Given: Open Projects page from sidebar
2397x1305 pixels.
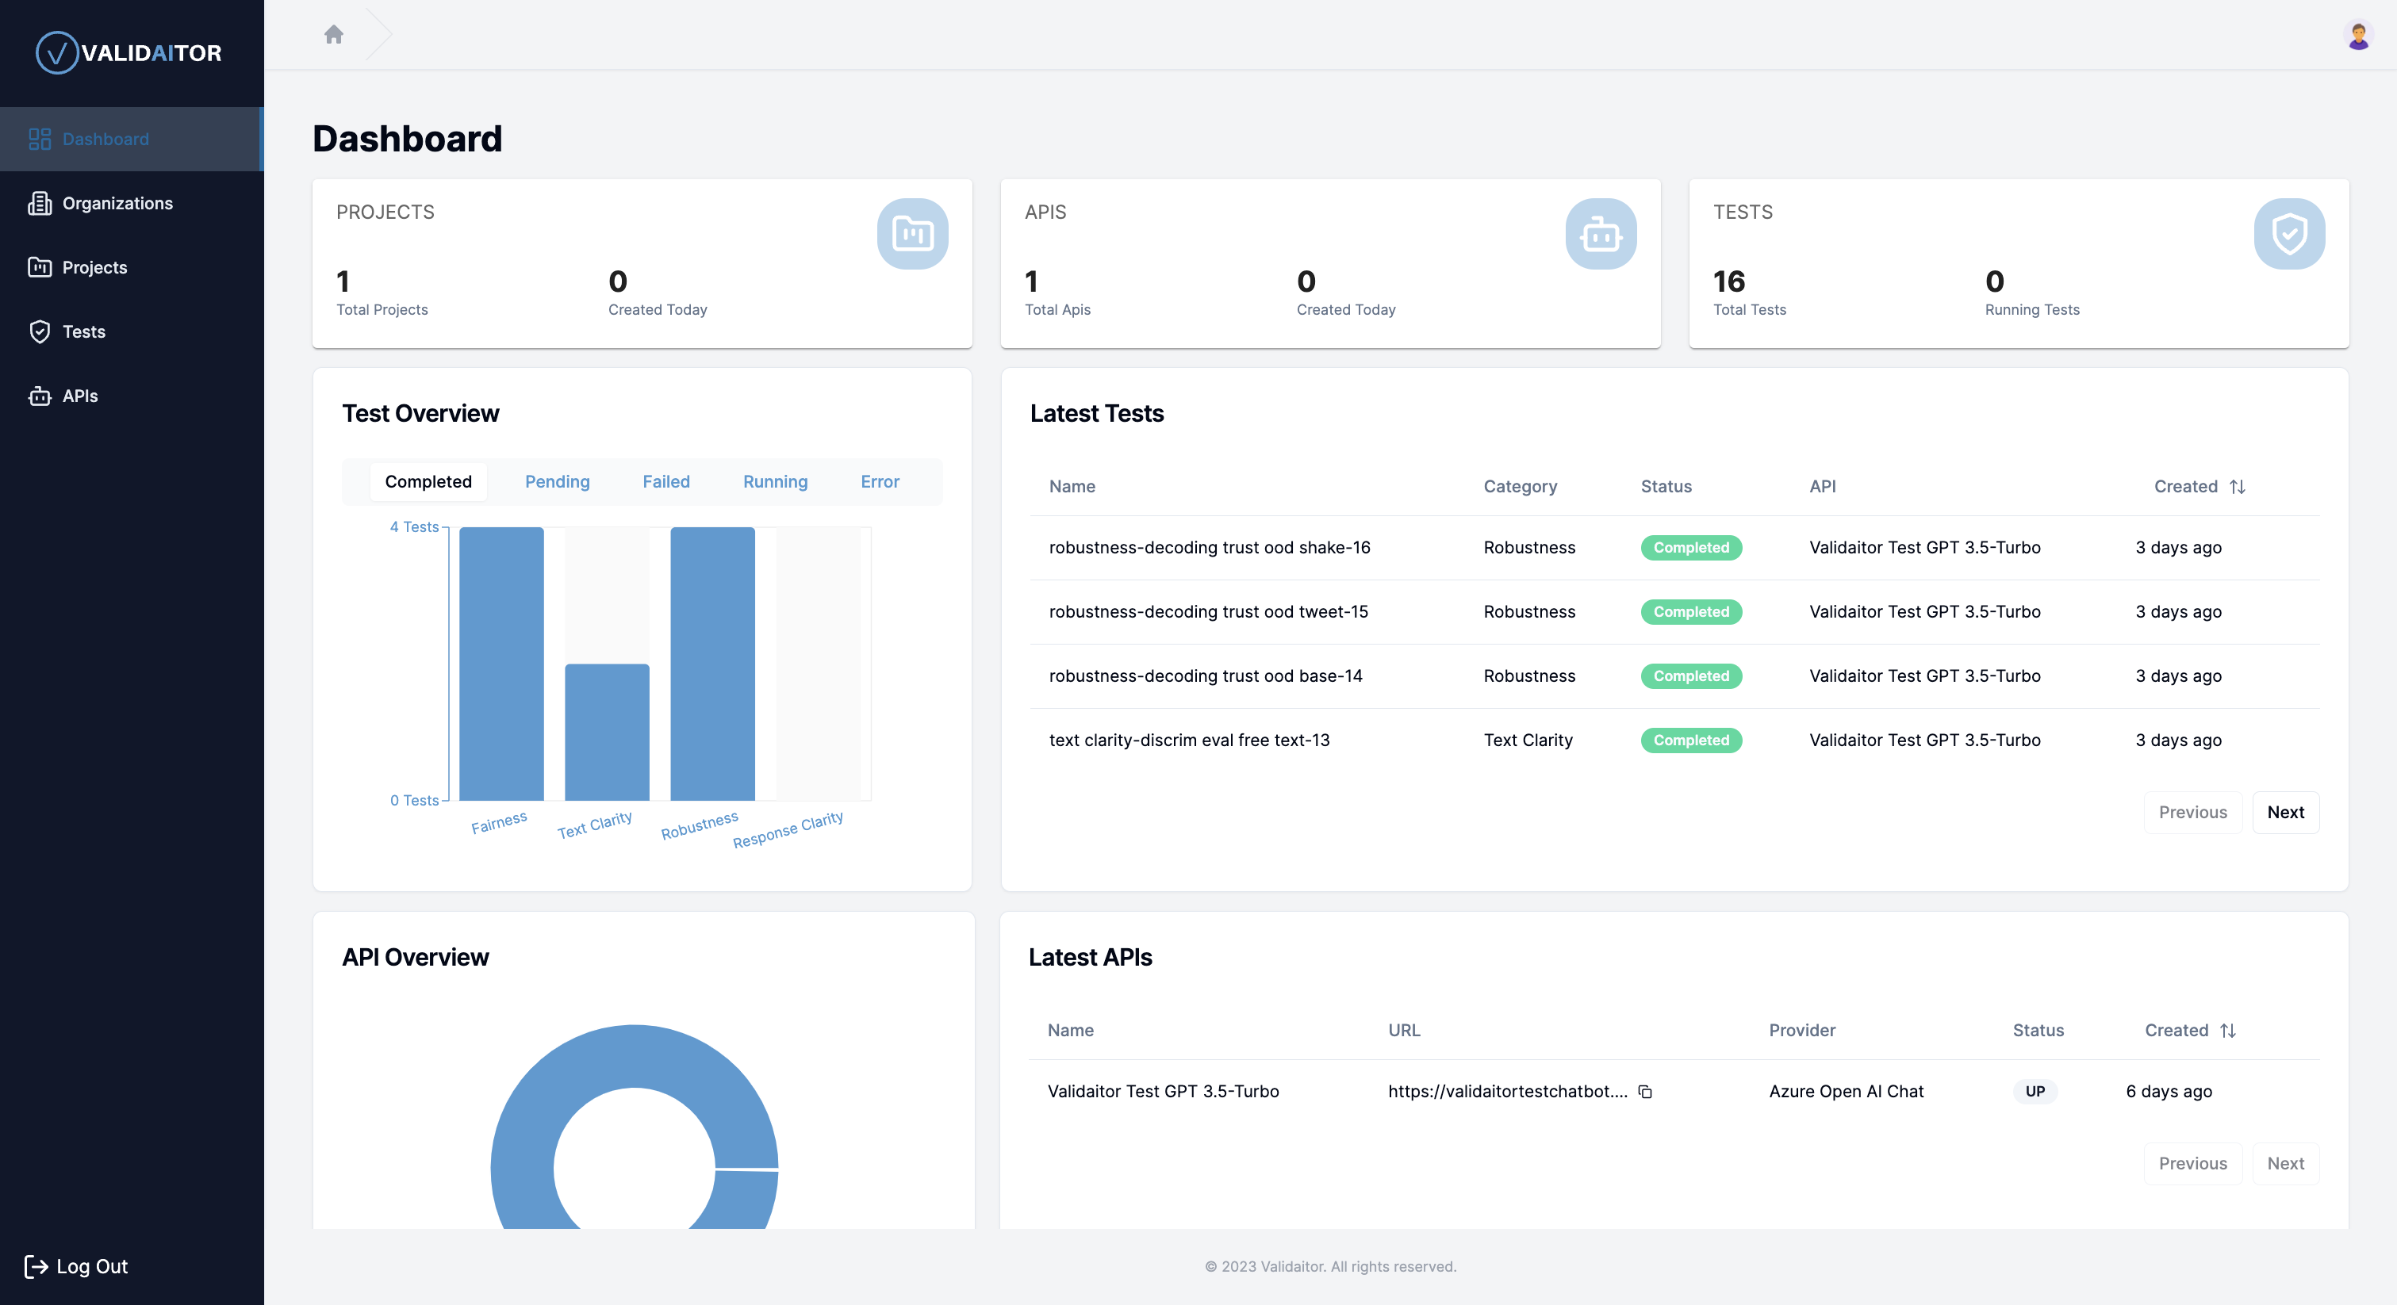Looking at the screenshot, I should tap(132, 268).
